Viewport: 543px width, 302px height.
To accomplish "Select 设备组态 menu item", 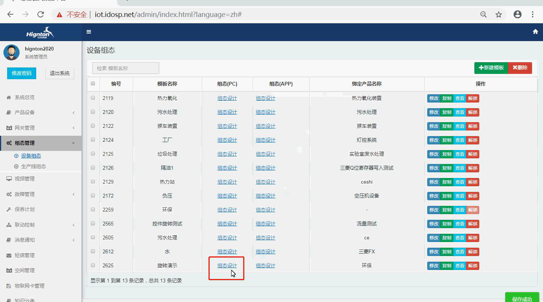I will (x=31, y=155).
